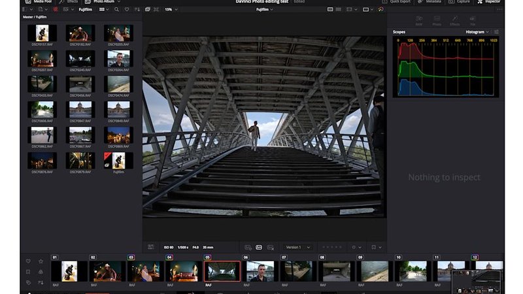Click the Master / Fujifilm breadcrumb
Image resolution: width=523 pixels, height=294 pixels.
click(x=35, y=17)
